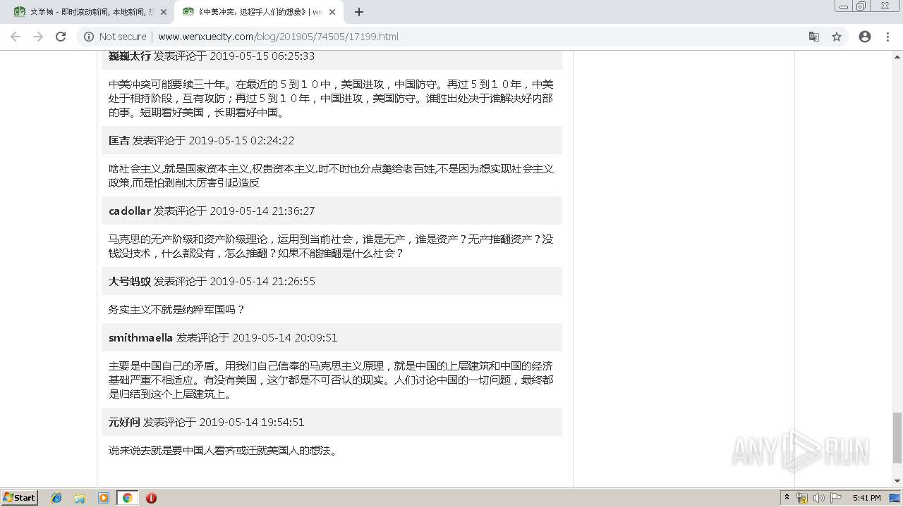Focus the address bar URL
Viewport: 903px width, 507px height.
pyautogui.click(x=278, y=37)
